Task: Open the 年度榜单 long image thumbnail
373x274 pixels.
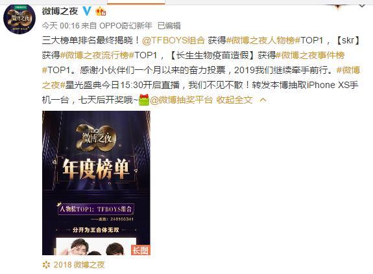Action: [x=96, y=183]
